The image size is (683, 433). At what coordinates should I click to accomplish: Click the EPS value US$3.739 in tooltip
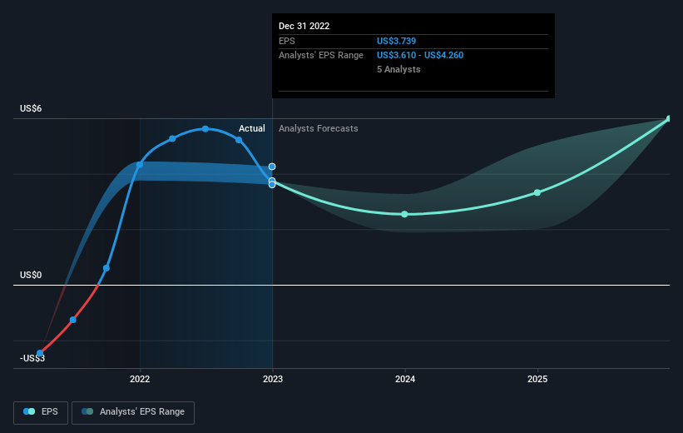pos(396,41)
